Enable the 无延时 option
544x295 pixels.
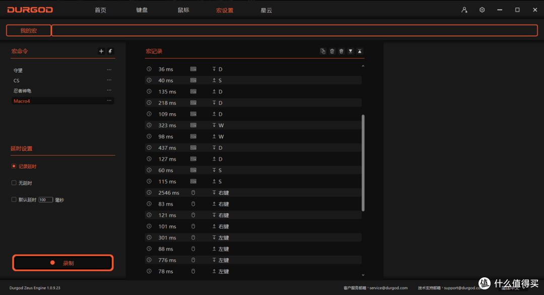click(x=14, y=183)
